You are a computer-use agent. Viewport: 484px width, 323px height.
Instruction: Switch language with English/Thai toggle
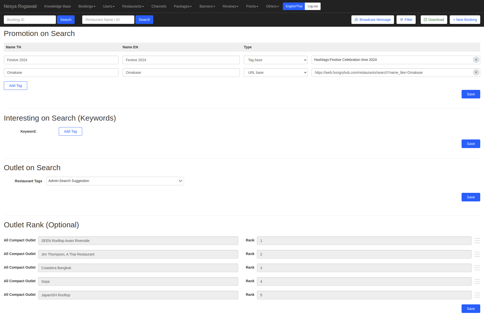[294, 6]
